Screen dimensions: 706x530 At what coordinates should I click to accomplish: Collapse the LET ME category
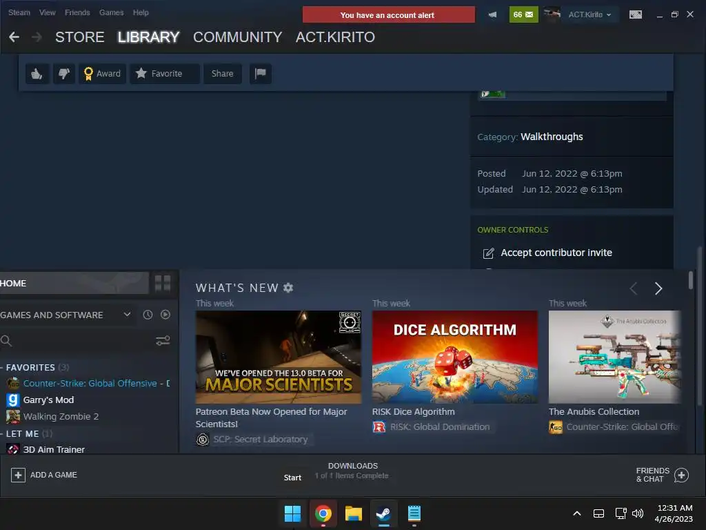[x=23, y=433]
